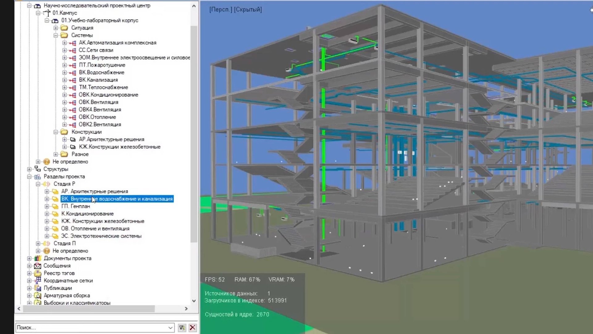Screen dimensions: 593x334
Task: Click the horizontal scrollbar right arrow
Action: coord(186,309)
